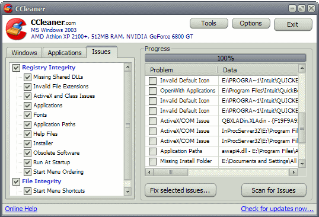
Task: Click results list scroll down arrow
Action: (x=302, y=164)
